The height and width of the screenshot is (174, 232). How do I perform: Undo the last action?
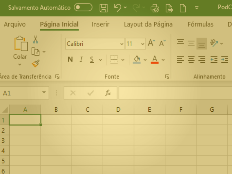[x=118, y=8]
